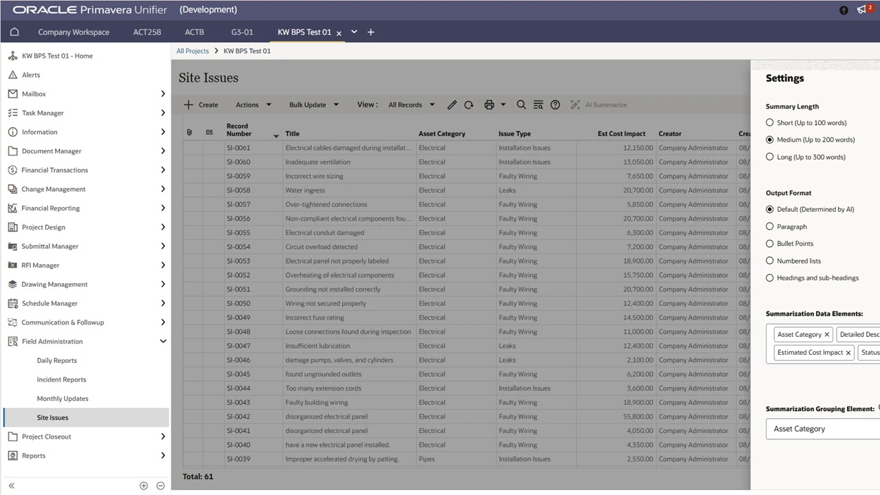Click the home icon in the top bar
The height and width of the screenshot is (495, 880).
click(x=14, y=32)
